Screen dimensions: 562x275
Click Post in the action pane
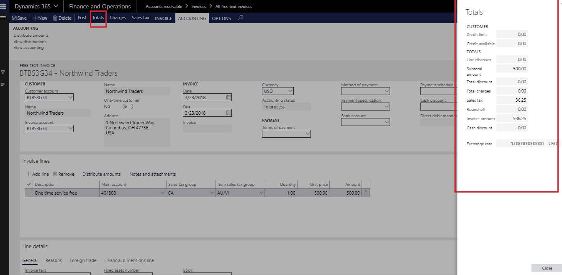[x=82, y=18]
